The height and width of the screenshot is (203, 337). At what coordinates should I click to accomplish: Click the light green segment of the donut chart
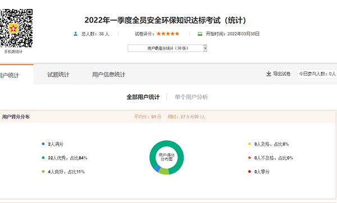165,171
